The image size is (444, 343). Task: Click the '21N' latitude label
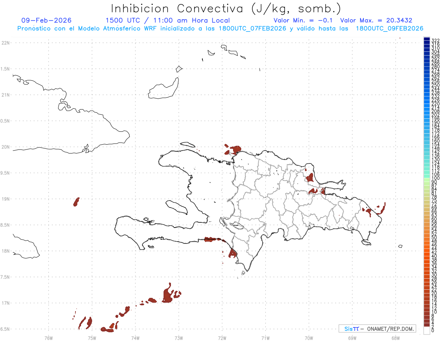click(x=6, y=95)
